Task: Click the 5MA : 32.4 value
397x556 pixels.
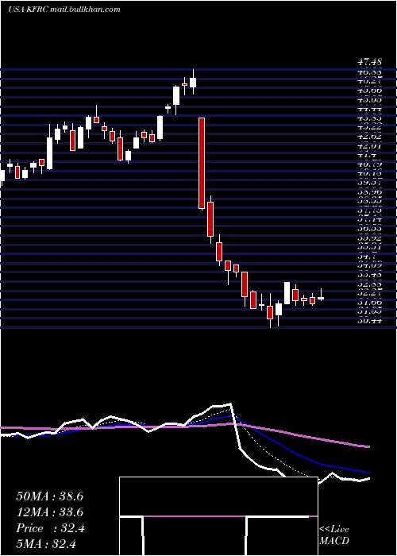Action: coord(46,543)
